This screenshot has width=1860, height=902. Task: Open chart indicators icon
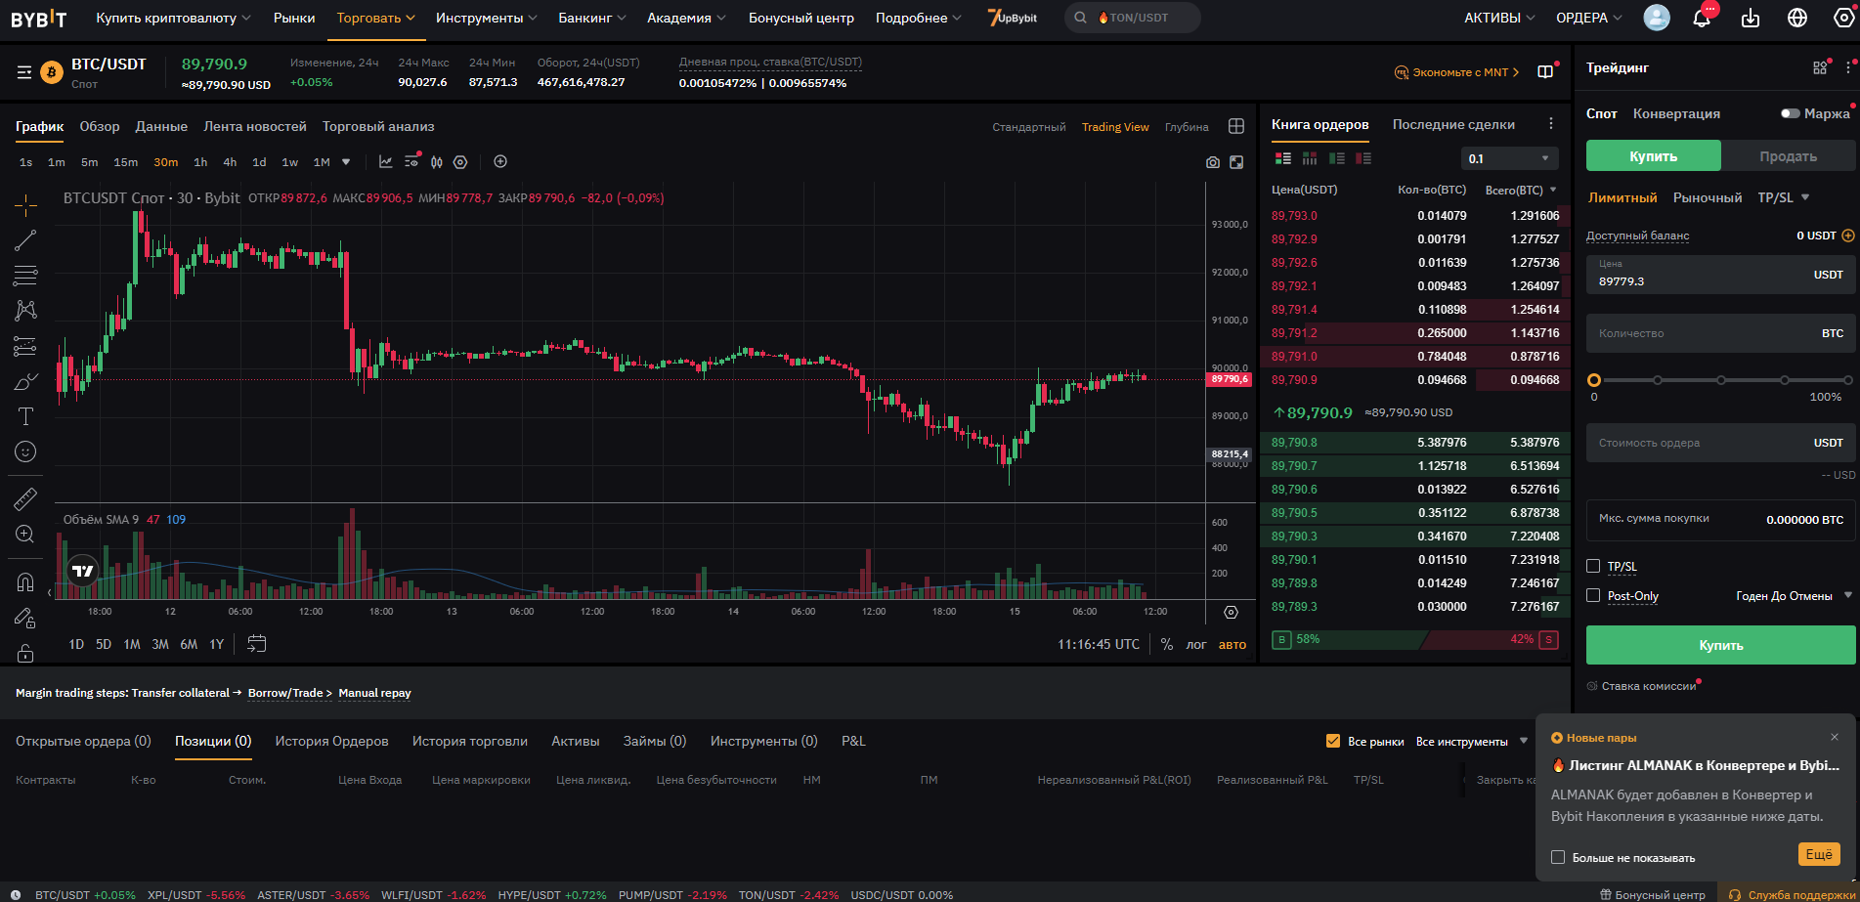[386, 162]
